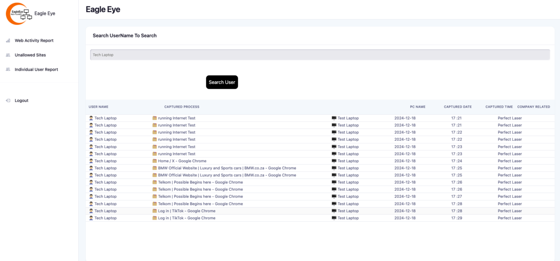Click the USER NAME column header
Viewport: 560px width, 261px height.
99,107
